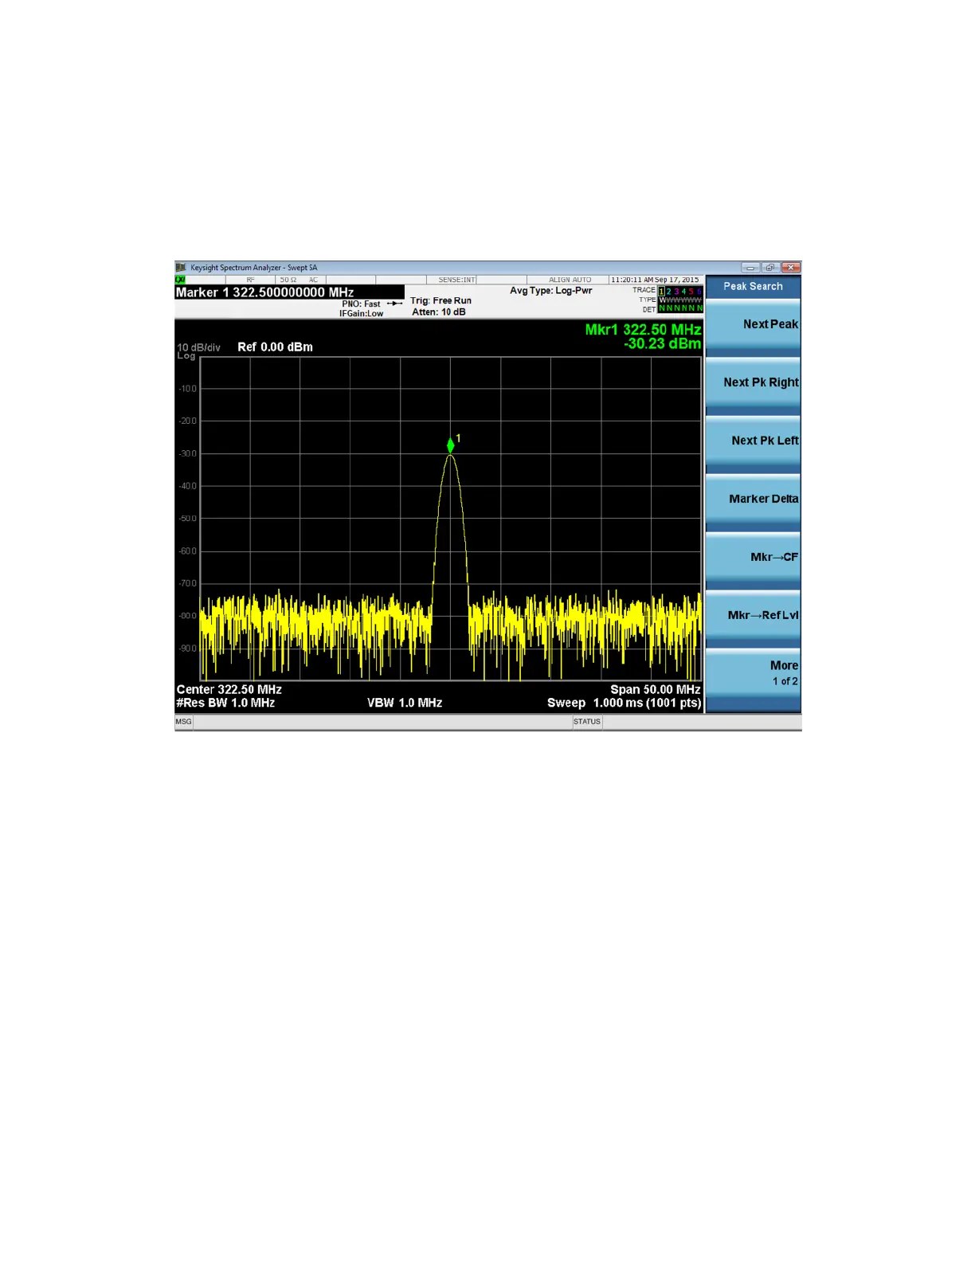Select Next Pk Right softkey
The image size is (975, 1262).
coord(753,384)
